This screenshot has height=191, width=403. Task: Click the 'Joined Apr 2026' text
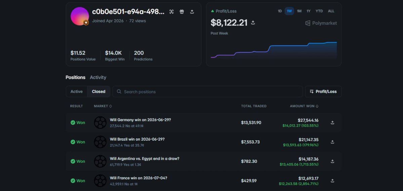[x=108, y=21]
